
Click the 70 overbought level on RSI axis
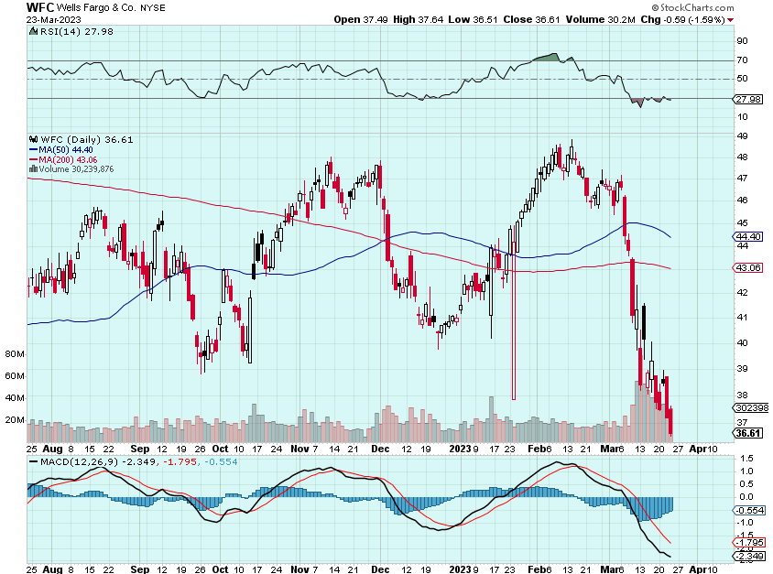(742, 60)
